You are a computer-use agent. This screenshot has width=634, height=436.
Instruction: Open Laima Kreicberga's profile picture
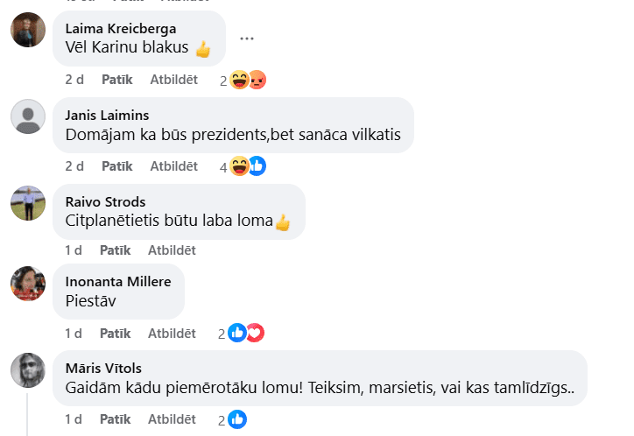pos(28,30)
